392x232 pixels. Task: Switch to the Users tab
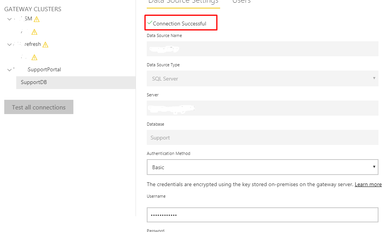241,2
